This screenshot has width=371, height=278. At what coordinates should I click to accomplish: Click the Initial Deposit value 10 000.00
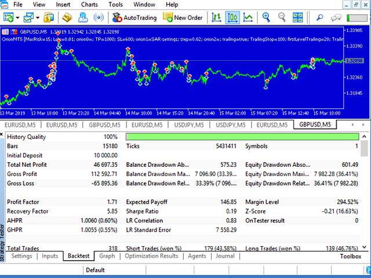pyautogui.click(x=106, y=156)
